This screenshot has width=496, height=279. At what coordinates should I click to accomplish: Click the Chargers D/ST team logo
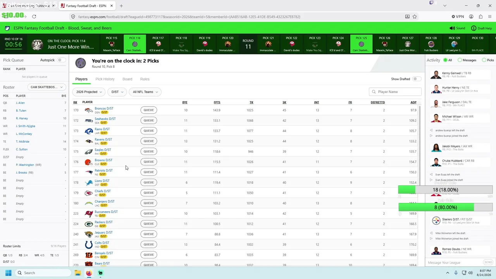point(89,203)
